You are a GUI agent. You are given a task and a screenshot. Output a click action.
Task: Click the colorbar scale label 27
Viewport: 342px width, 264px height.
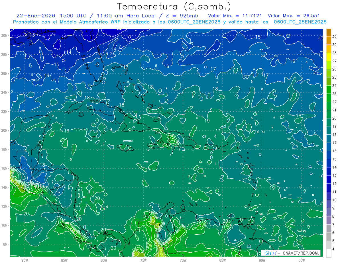pos(335,61)
